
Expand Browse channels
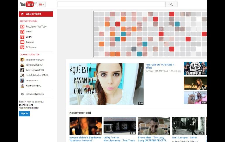coord(34,94)
